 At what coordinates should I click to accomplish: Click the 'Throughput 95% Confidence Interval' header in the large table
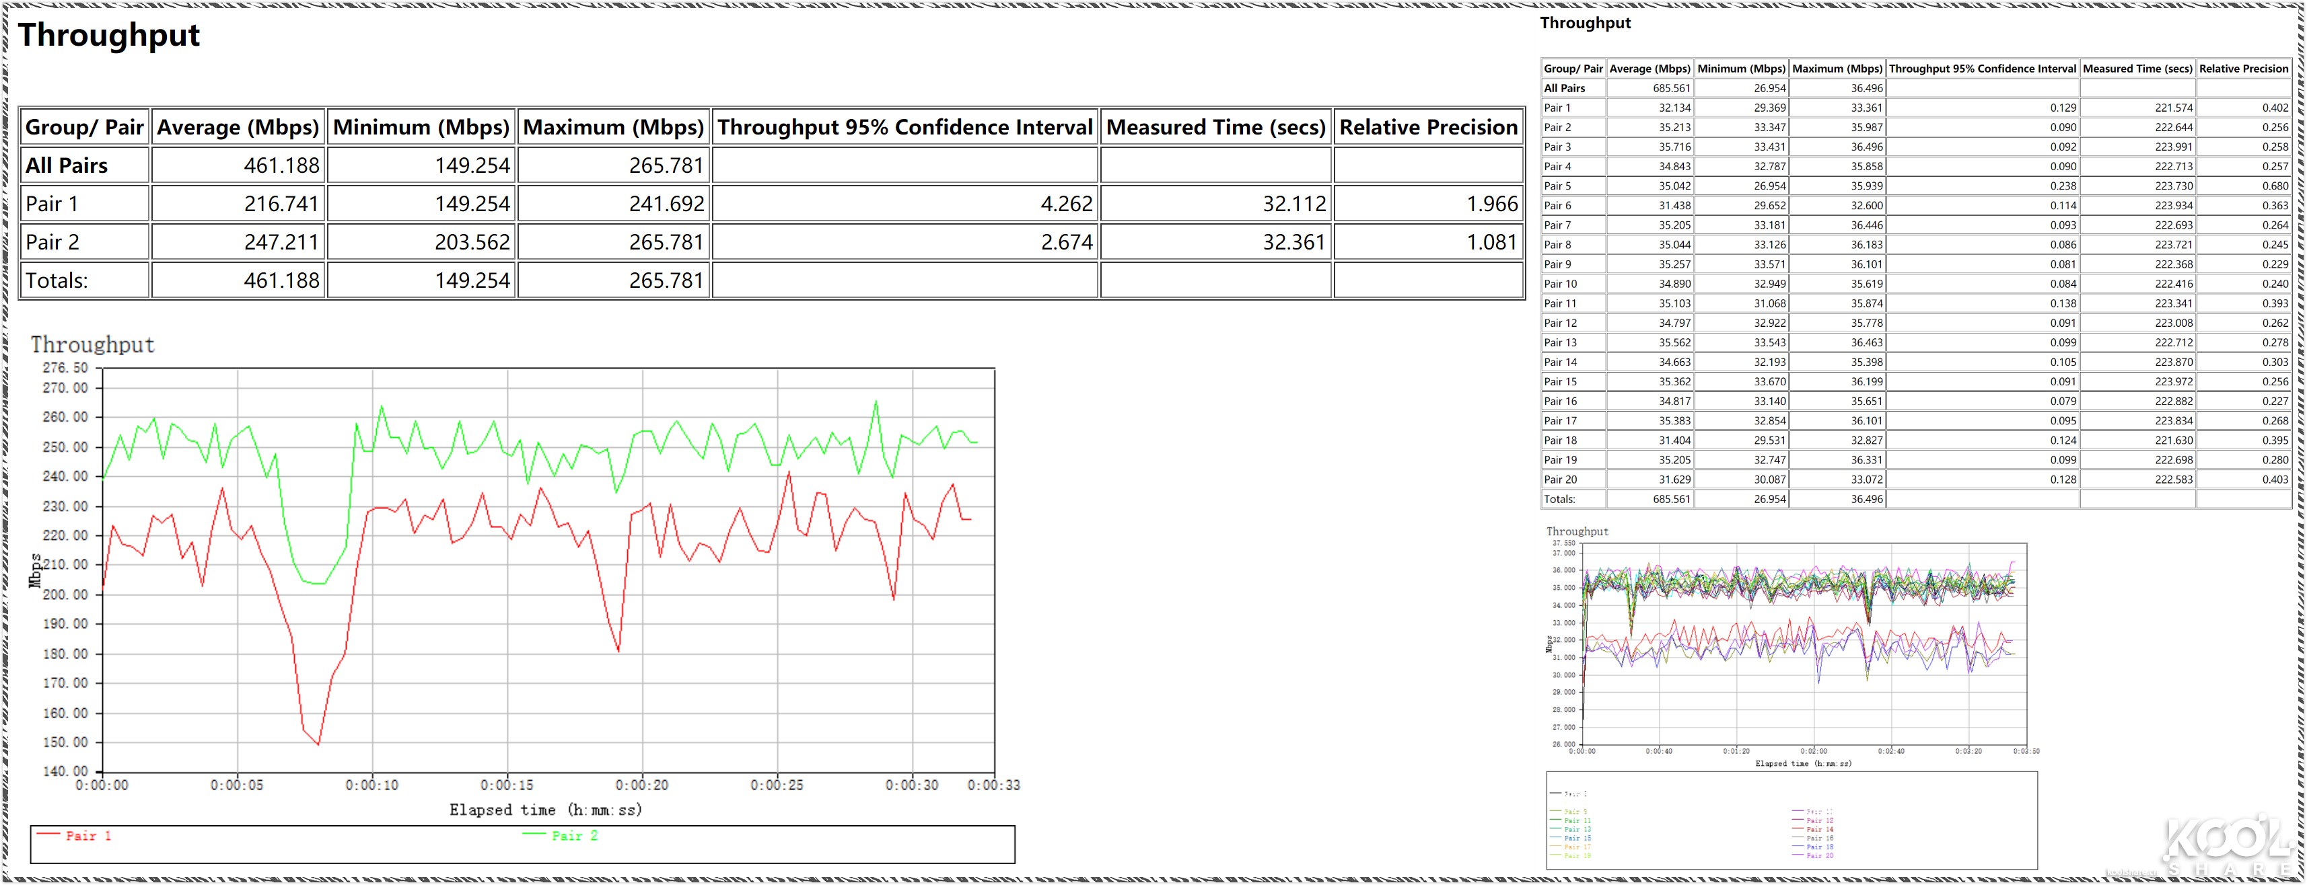(x=904, y=127)
